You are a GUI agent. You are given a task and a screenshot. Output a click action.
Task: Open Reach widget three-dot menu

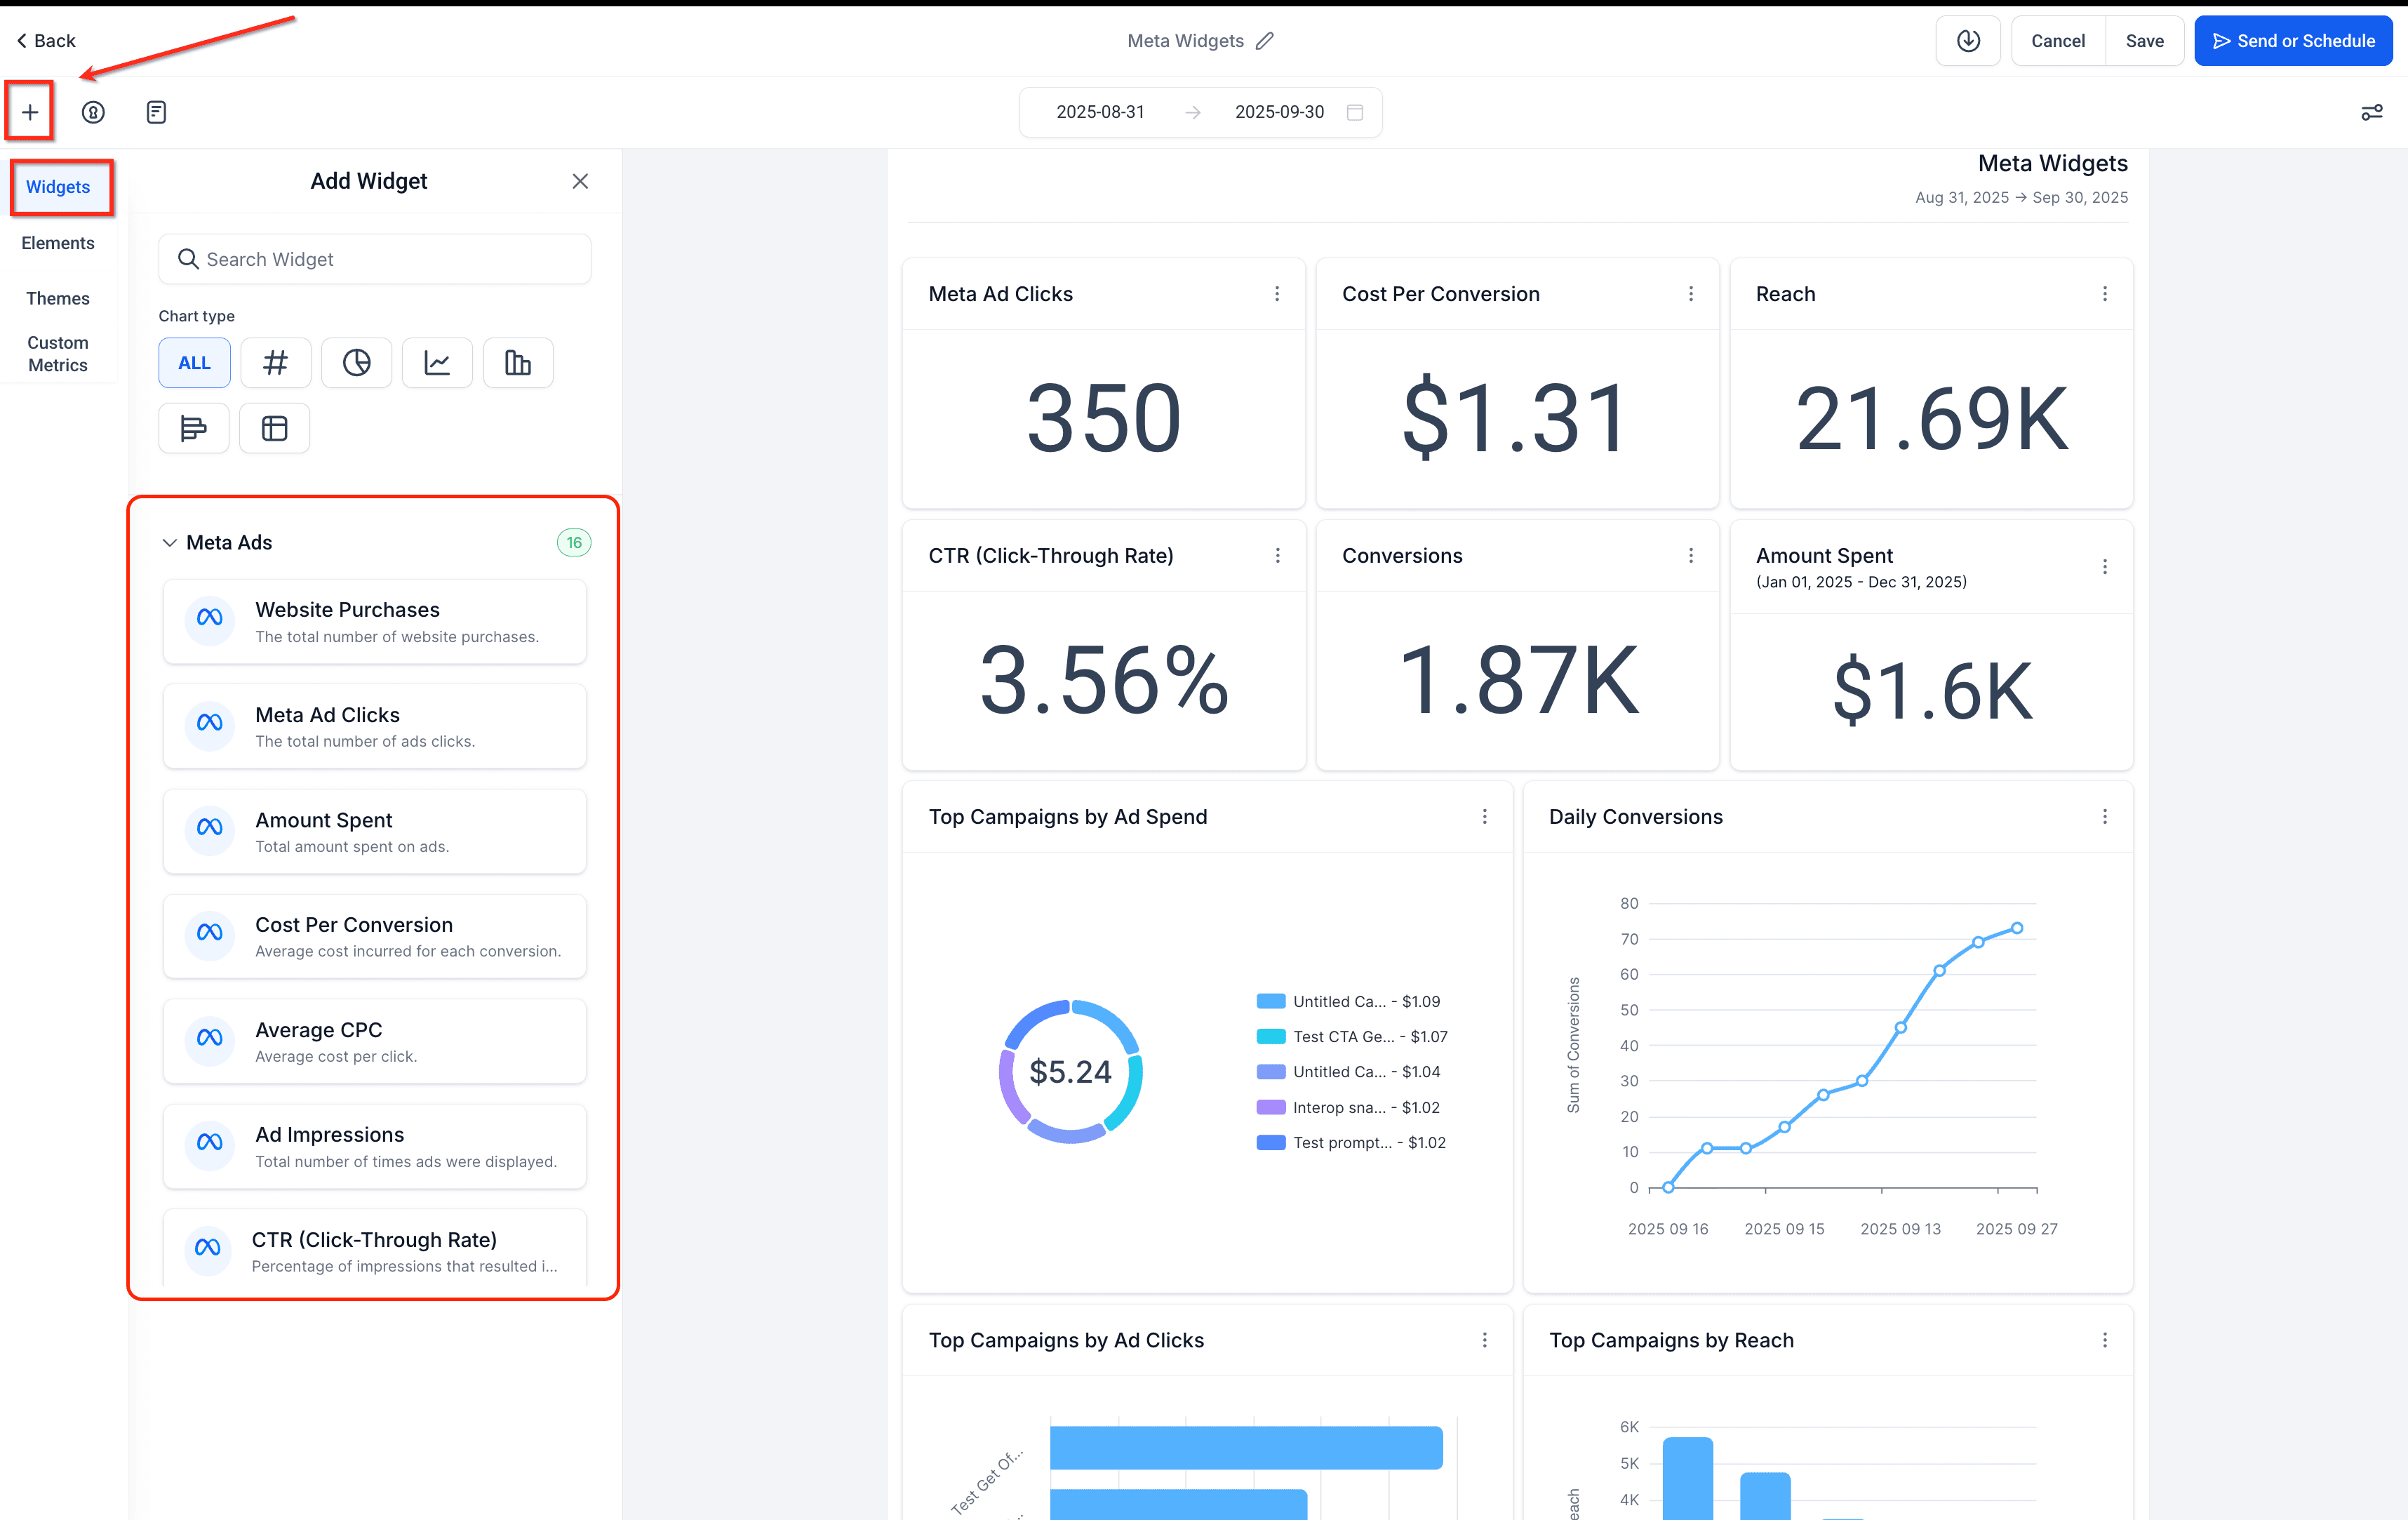2105,294
